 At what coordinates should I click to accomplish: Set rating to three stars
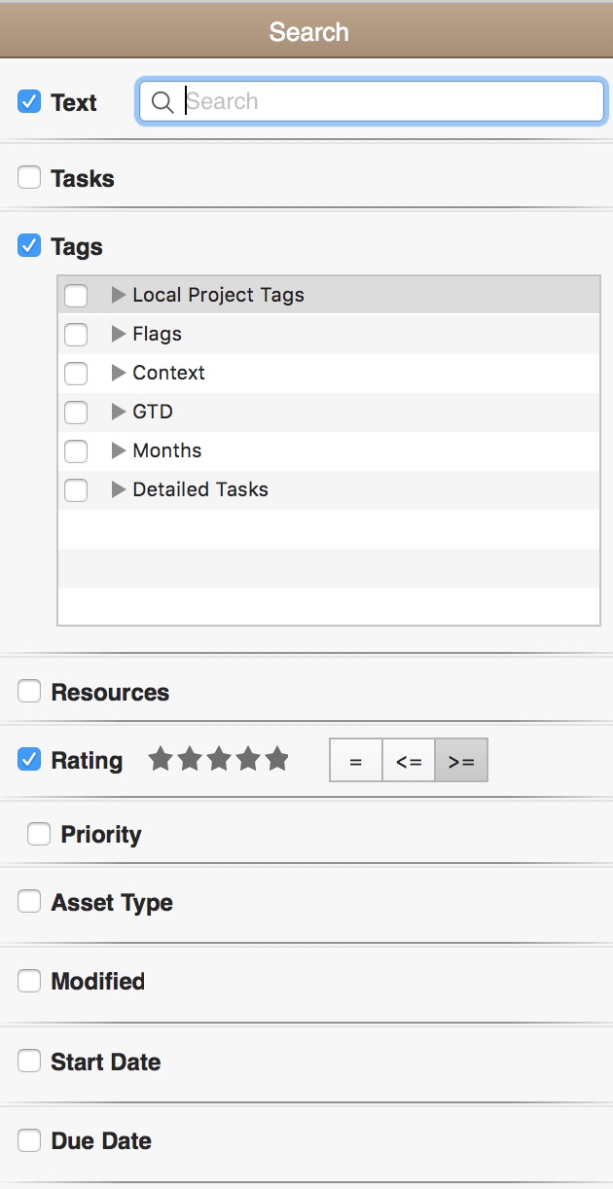point(219,760)
